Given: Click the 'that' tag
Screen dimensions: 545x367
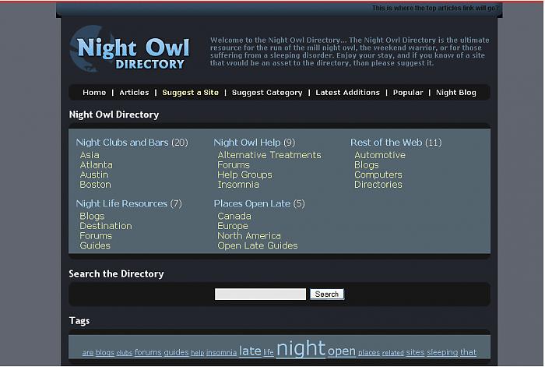Looking at the screenshot, I should tap(468, 353).
